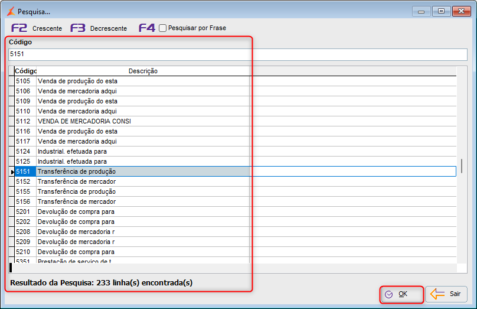Click the Crescente label
Viewport: 477px width, 309px height.
pyautogui.click(x=47, y=28)
